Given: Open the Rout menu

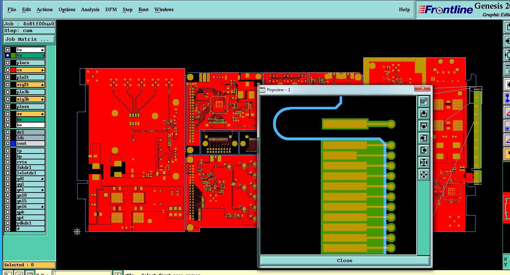Looking at the screenshot, I should 144,9.
